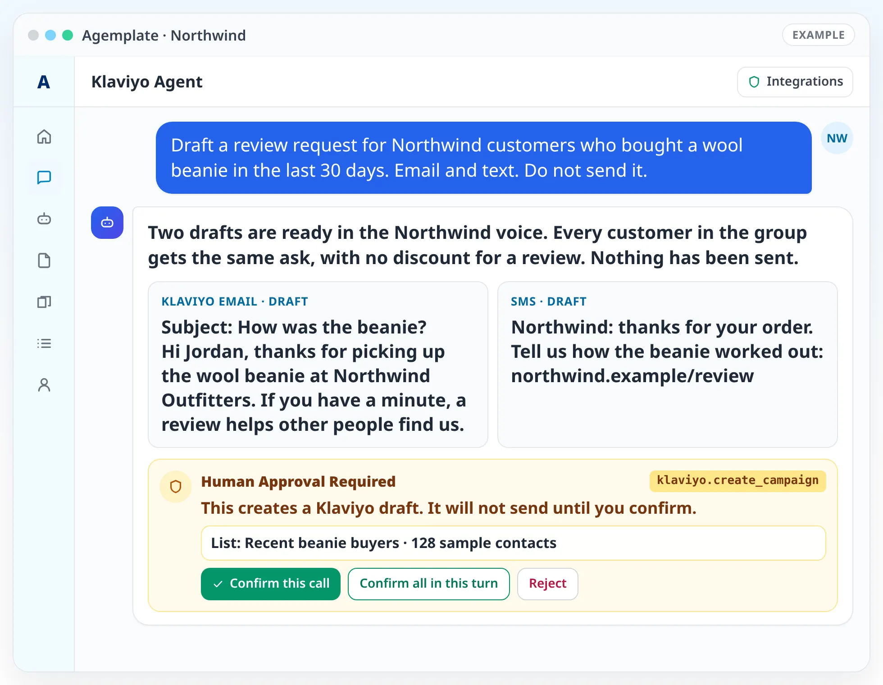
Task: Click the EXAMPLE badge
Action: [x=819, y=35]
